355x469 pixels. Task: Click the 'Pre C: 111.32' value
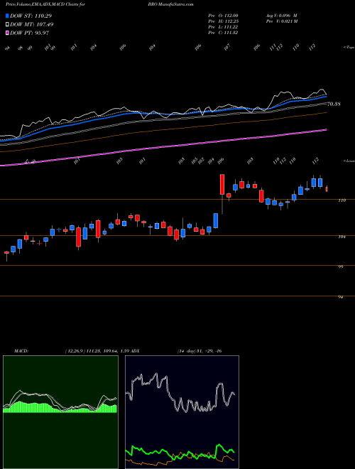(x=223, y=33)
